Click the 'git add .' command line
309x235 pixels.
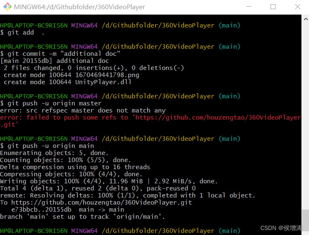(x=22, y=32)
